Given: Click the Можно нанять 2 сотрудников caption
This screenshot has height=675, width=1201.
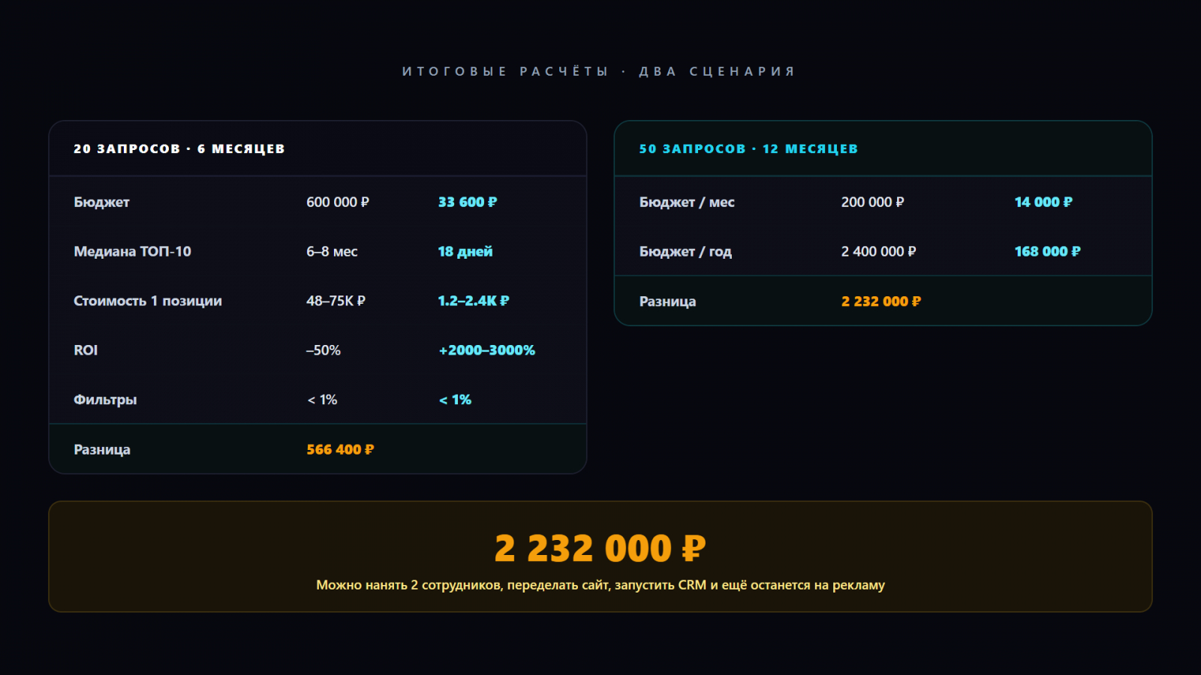Looking at the screenshot, I should [x=600, y=585].
